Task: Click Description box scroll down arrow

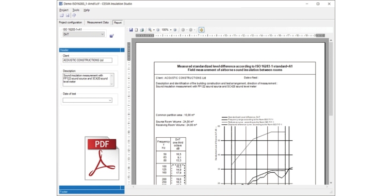Action: tap(112, 84)
